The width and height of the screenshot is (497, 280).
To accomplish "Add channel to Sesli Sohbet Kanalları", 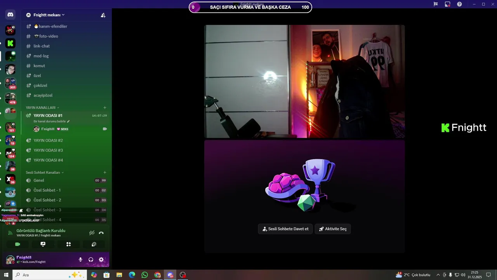I will pos(105,172).
